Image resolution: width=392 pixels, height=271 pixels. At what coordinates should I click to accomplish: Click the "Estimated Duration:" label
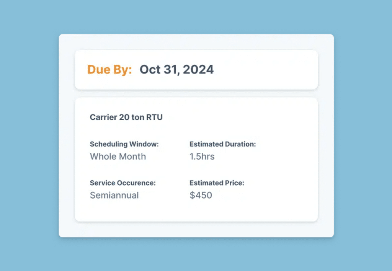tap(222, 144)
